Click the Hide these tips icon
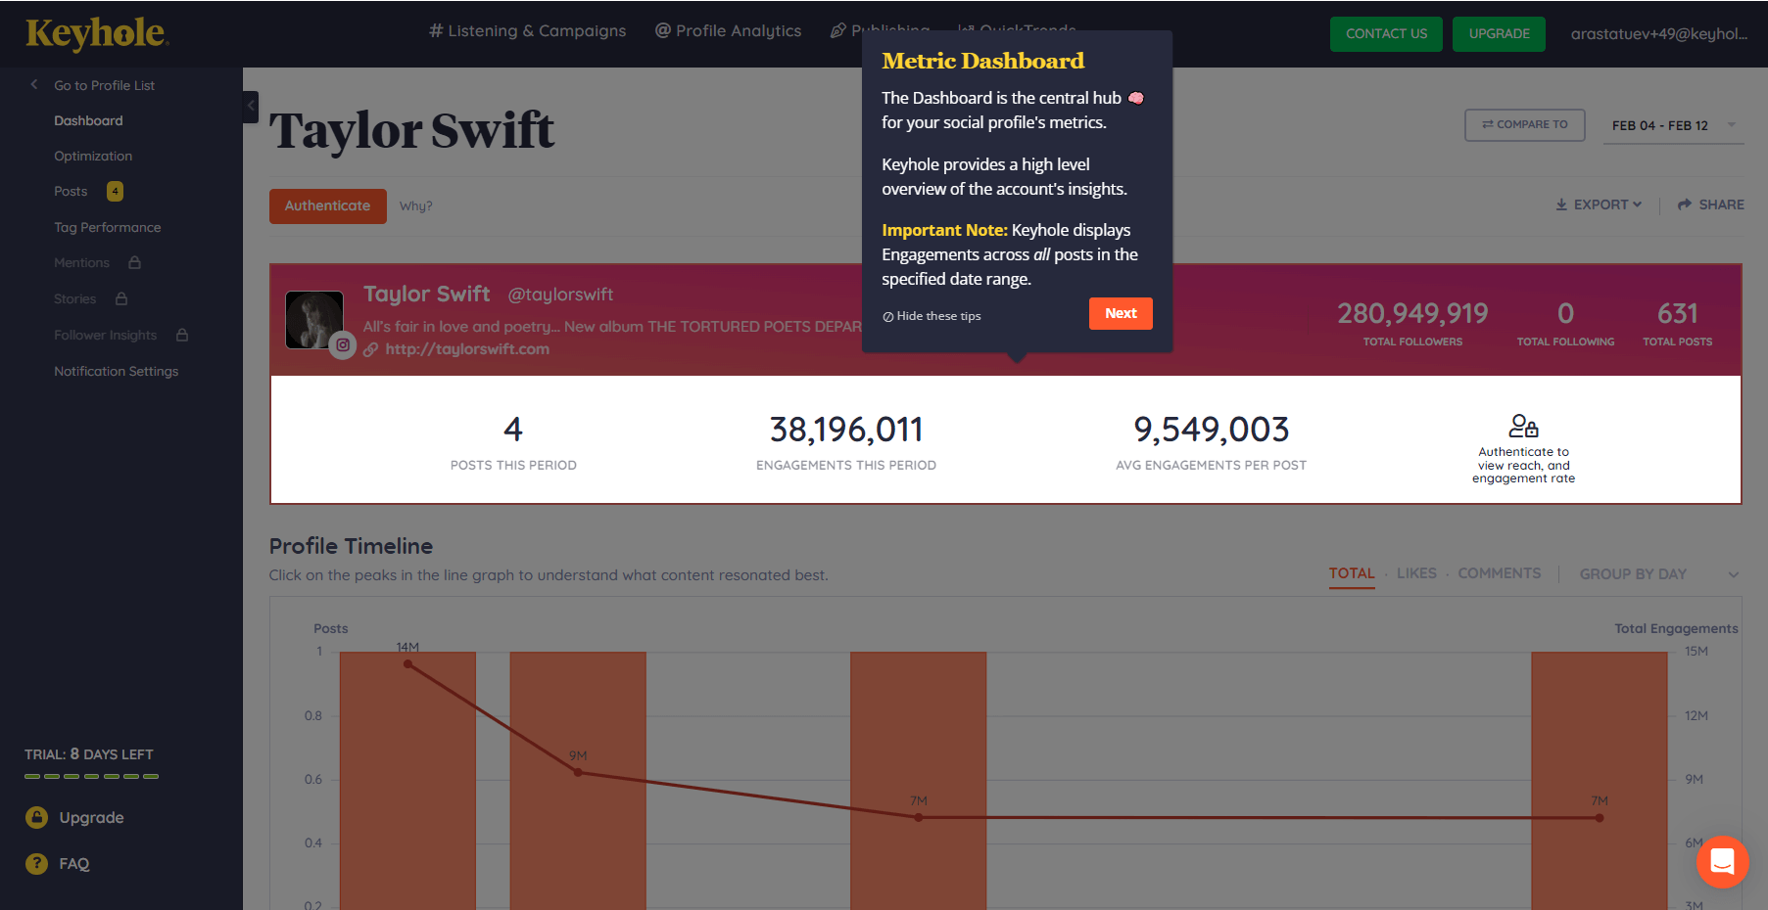 click(888, 316)
